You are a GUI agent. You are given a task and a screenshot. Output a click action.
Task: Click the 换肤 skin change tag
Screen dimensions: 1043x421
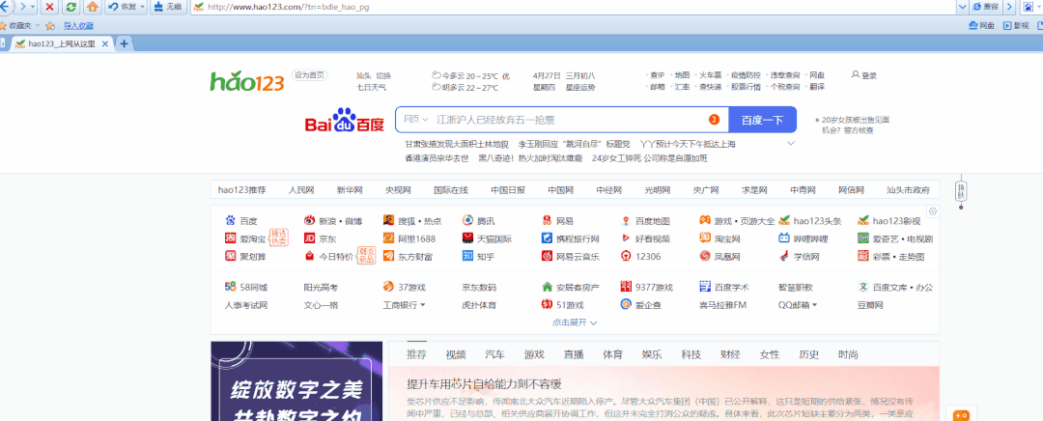[961, 191]
